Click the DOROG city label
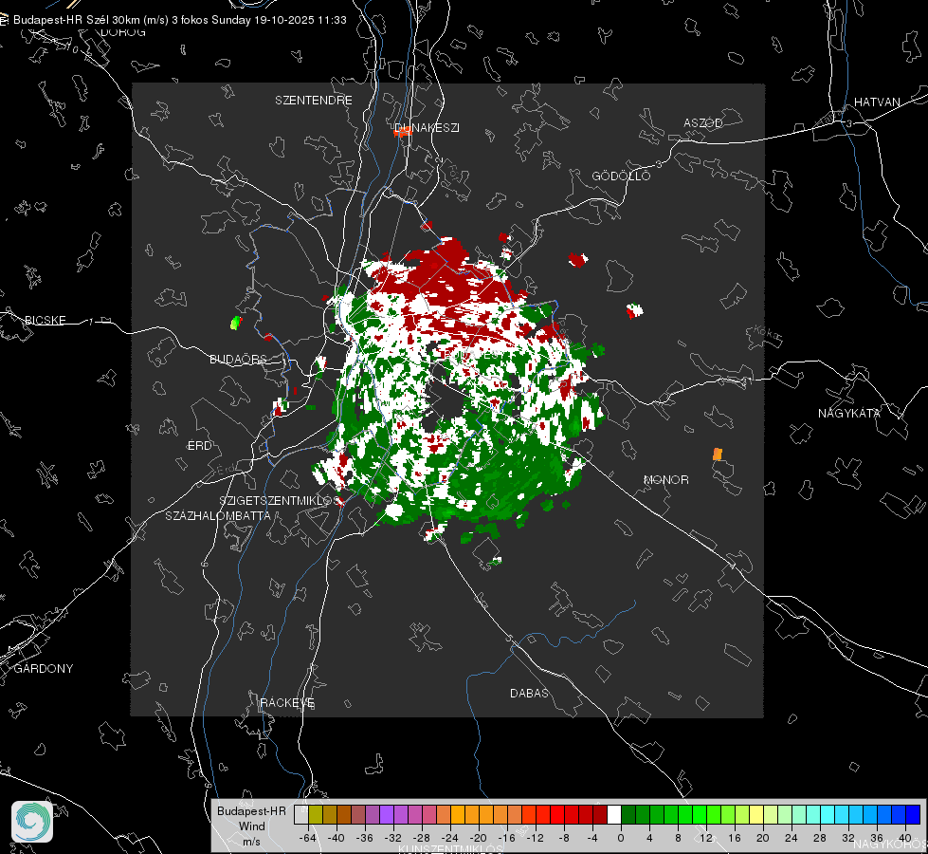928x854 pixels. [123, 32]
